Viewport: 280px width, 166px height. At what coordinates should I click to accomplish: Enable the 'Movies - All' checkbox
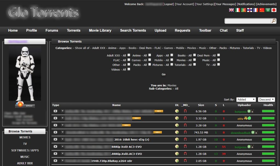point(194,60)
